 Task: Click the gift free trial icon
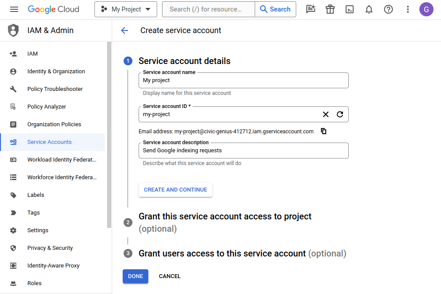[330, 9]
